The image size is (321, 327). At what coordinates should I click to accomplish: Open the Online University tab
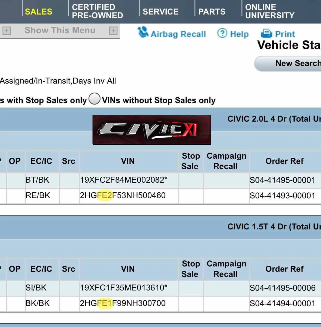coord(270,11)
